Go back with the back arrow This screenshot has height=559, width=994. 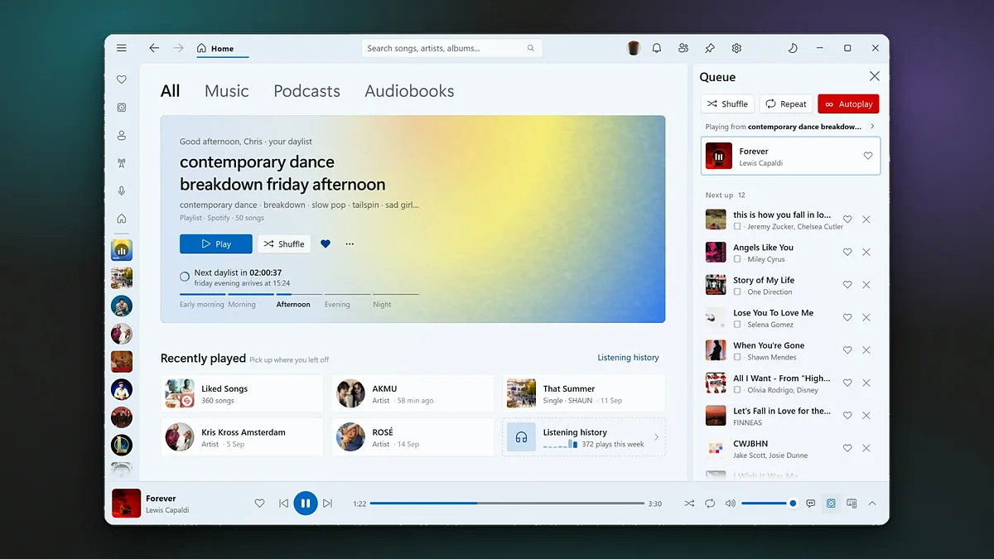click(154, 48)
